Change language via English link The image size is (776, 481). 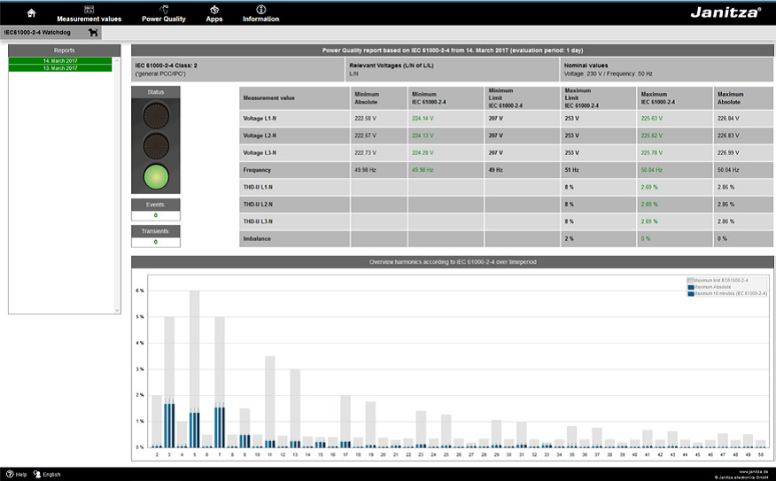[51, 474]
